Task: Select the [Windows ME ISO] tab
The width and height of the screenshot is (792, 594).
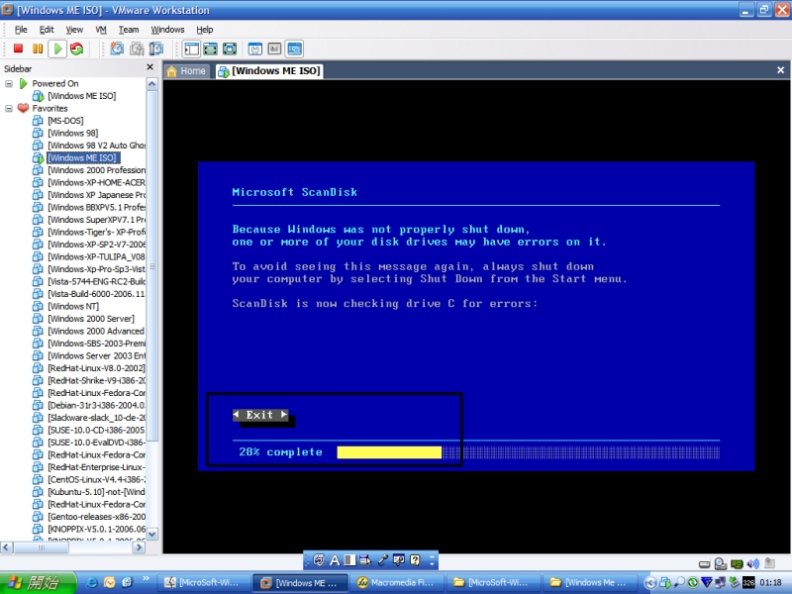Action: point(269,71)
